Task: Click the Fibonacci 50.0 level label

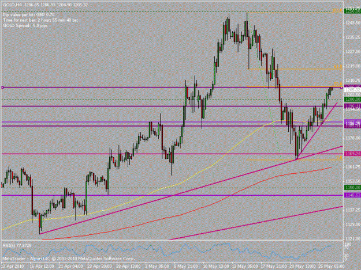Action: point(338,85)
